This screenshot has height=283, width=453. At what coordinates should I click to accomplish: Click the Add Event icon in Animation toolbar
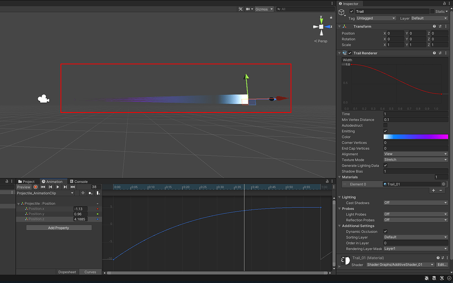click(98, 193)
